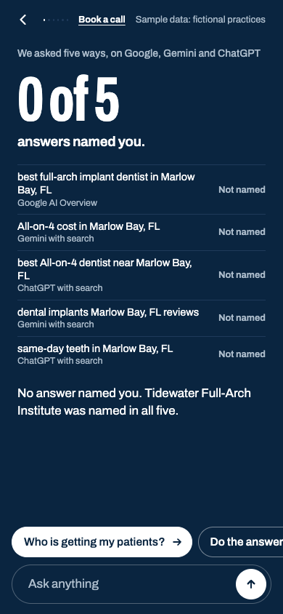Open the 'same-day teeth in Marlow Bay' row

point(141,354)
